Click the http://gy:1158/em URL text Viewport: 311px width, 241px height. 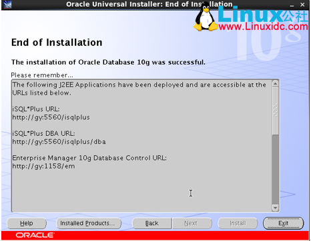(x=43, y=166)
